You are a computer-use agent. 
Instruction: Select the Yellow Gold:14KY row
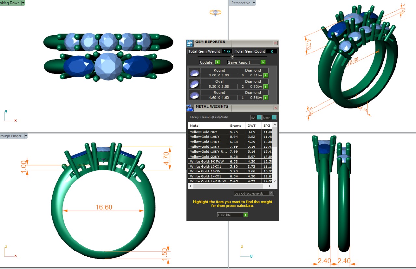(x=208, y=142)
